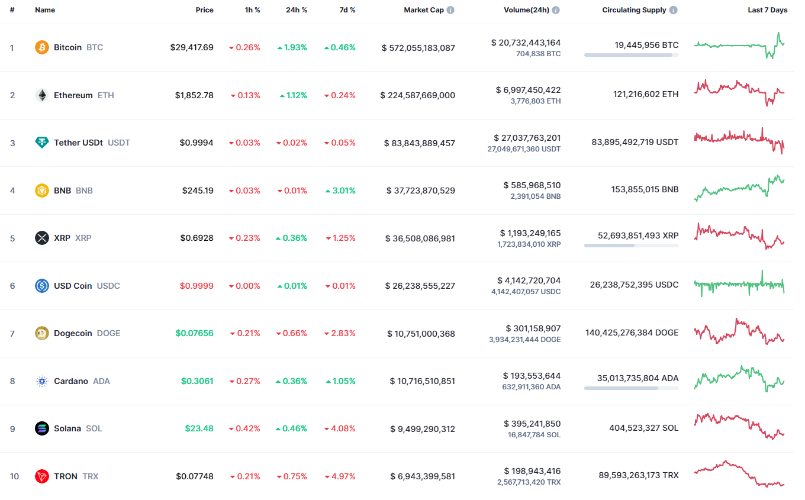Click the BNB gold logo icon

coord(41,191)
